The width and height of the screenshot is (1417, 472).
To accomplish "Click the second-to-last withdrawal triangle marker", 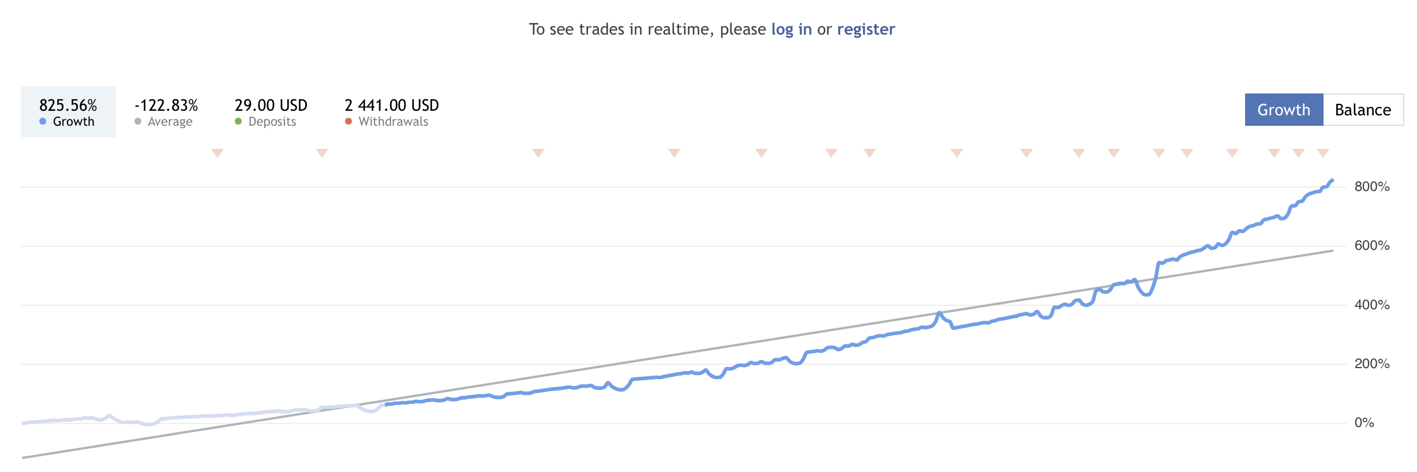I will tap(1298, 153).
